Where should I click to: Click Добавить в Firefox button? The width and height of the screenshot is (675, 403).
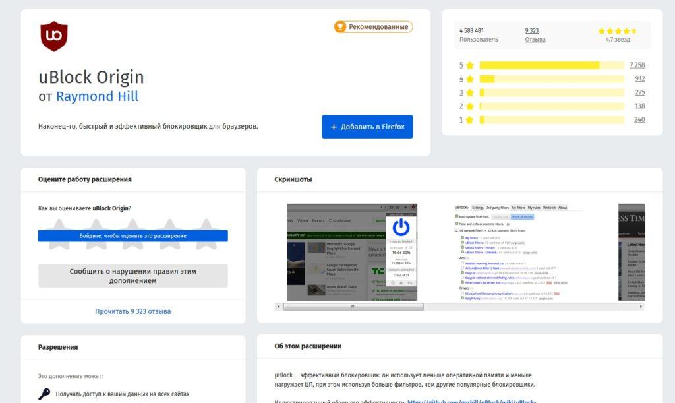[367, 127]
